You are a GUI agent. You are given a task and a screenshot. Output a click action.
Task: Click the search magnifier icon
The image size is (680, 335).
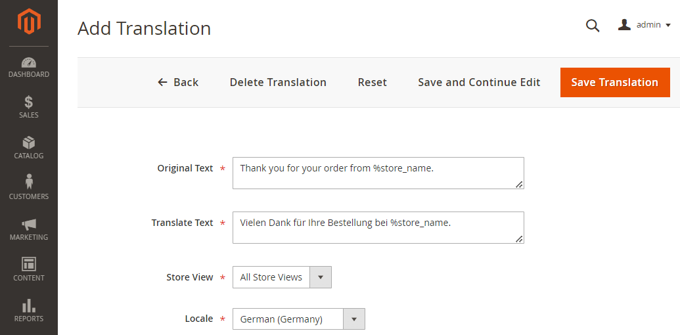593,26
